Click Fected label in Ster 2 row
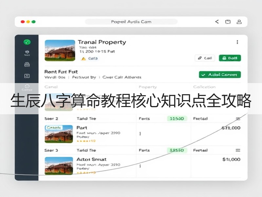 click(x=200, y=119)
